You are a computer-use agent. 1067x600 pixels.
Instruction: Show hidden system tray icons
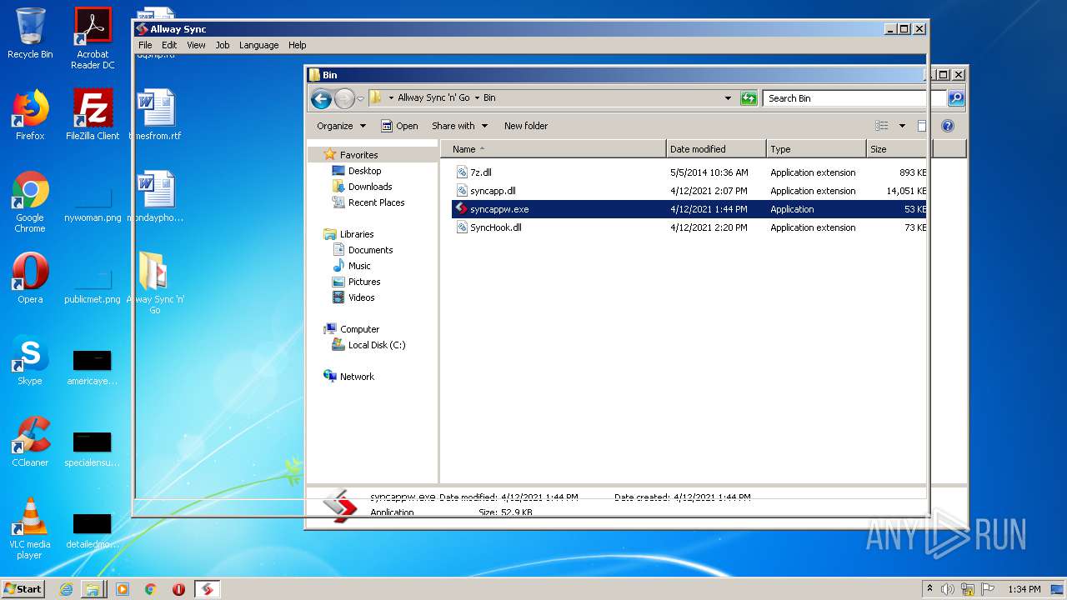point(929,589)
